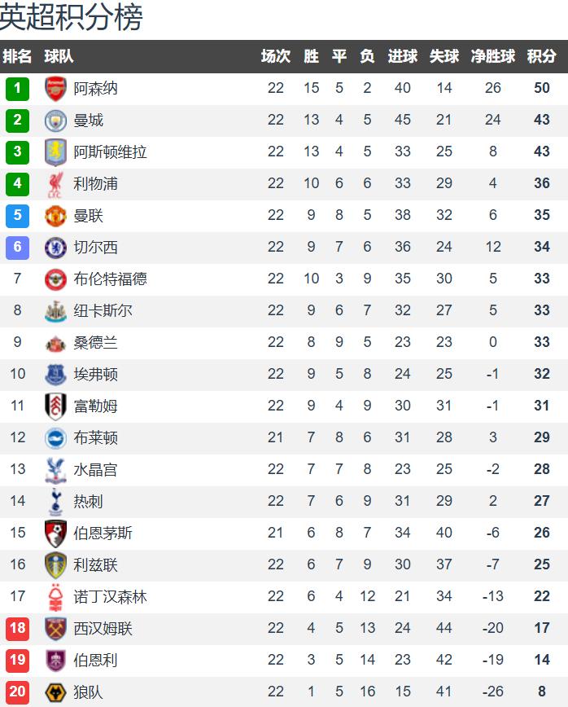Screen dimensions: 568x707
Task: Sort by the 净胜球 column header
Action: [493, 56]
